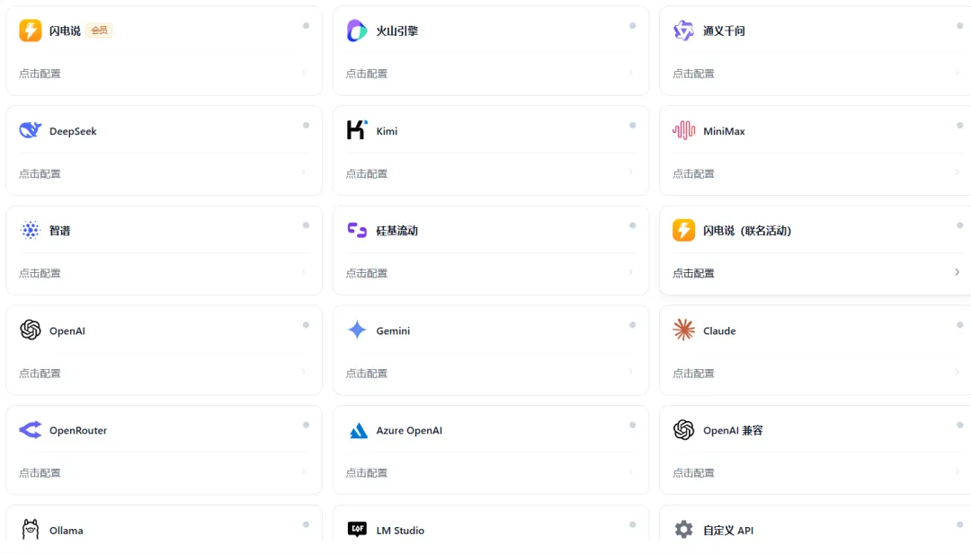Select the 通义千问 provider name
Screen dimensions: 971x554
[x=724, y=31]
